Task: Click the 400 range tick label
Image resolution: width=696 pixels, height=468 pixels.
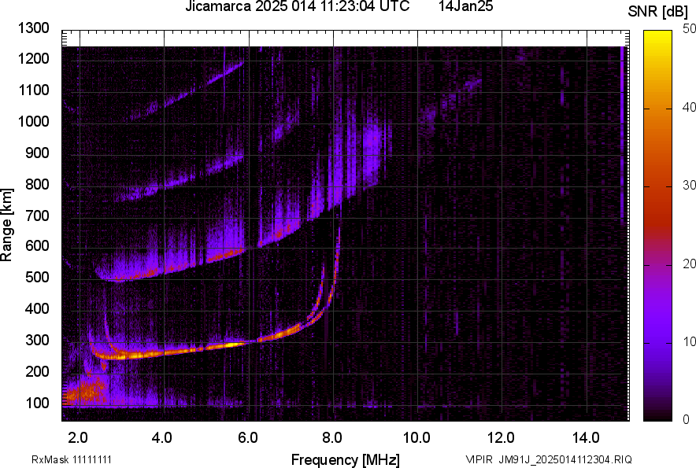Action: (37, 309)
